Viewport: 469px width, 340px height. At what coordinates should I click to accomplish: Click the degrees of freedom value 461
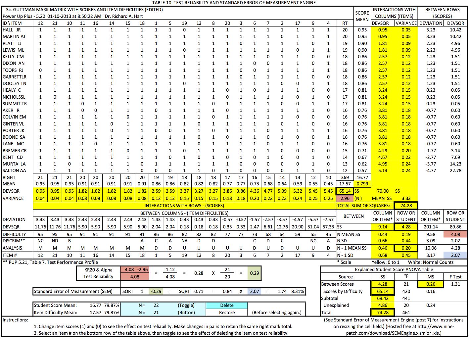coord(406,312)
